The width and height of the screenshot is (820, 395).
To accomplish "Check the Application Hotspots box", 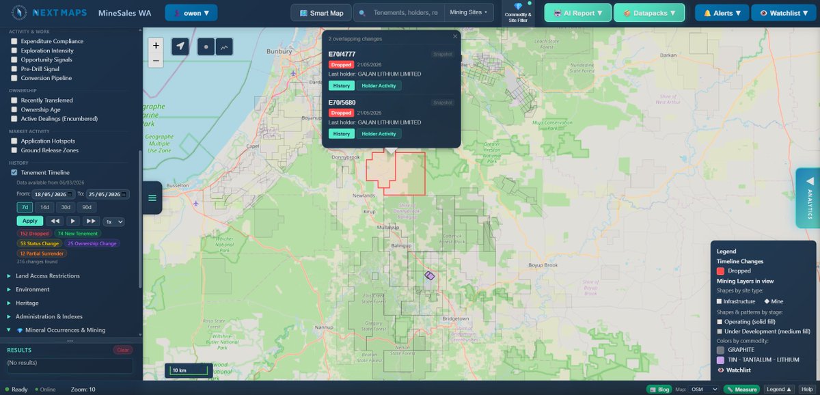I will click(14, 141).
